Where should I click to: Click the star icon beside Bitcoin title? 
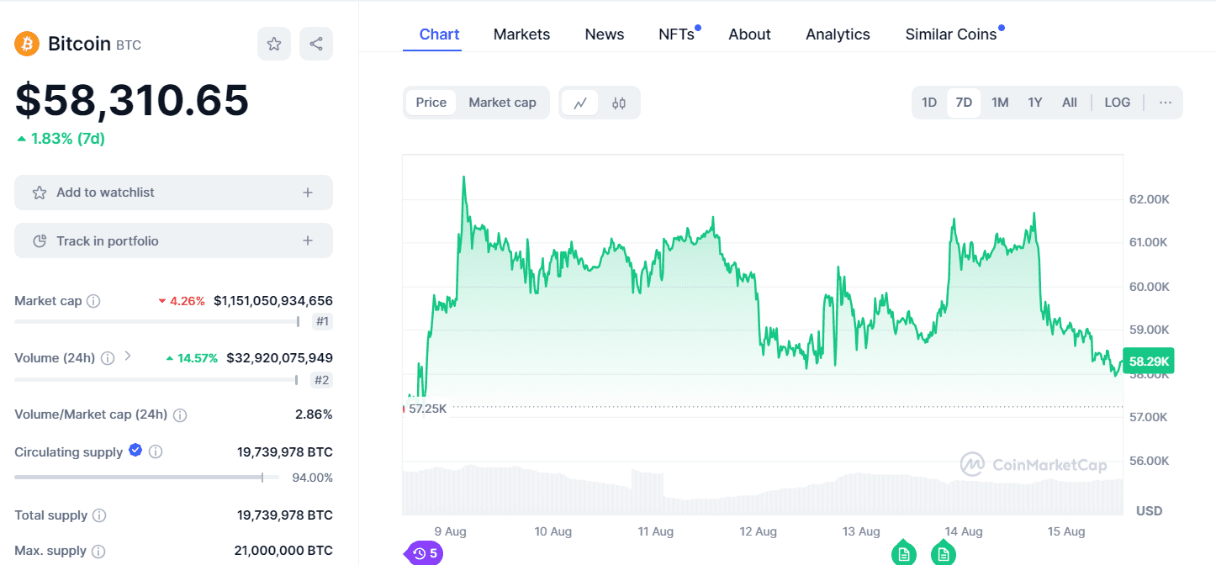(x=274, y=43)
